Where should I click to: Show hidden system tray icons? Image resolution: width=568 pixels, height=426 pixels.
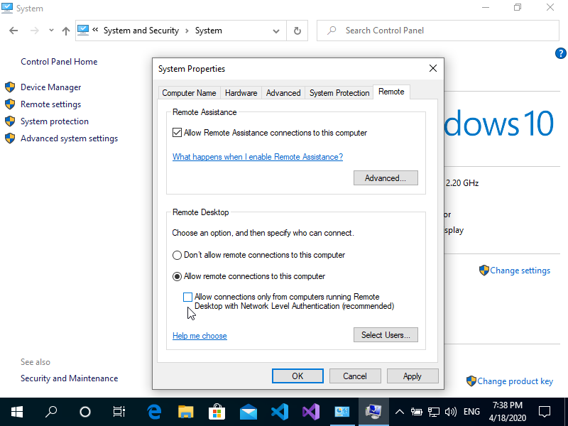[x=399, y=412]
